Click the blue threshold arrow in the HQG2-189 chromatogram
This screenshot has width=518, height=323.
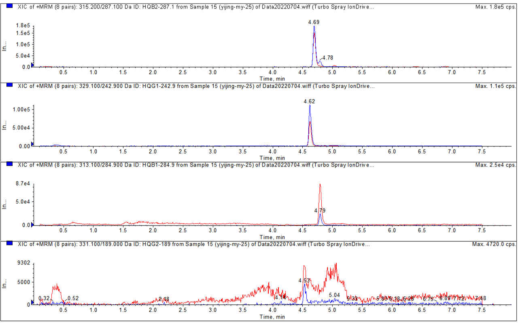tap(32, 302)
